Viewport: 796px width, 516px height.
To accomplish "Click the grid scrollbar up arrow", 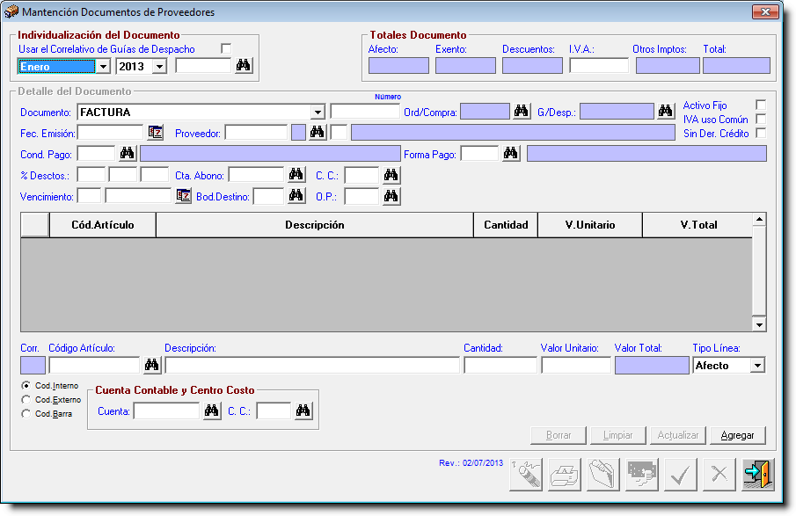I will tap(759, 220).
